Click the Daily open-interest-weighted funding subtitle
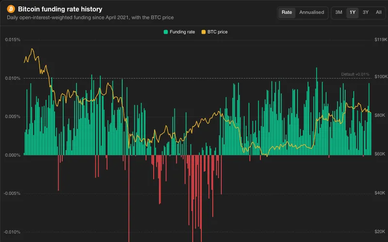This screenshot has width=388, height=242. [90, 17]
